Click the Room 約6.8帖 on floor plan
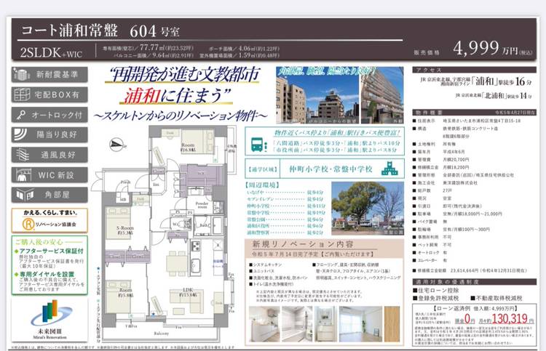The width and height of the screenshot is (546, 351). pyautogui.click(x=188, y=148)
